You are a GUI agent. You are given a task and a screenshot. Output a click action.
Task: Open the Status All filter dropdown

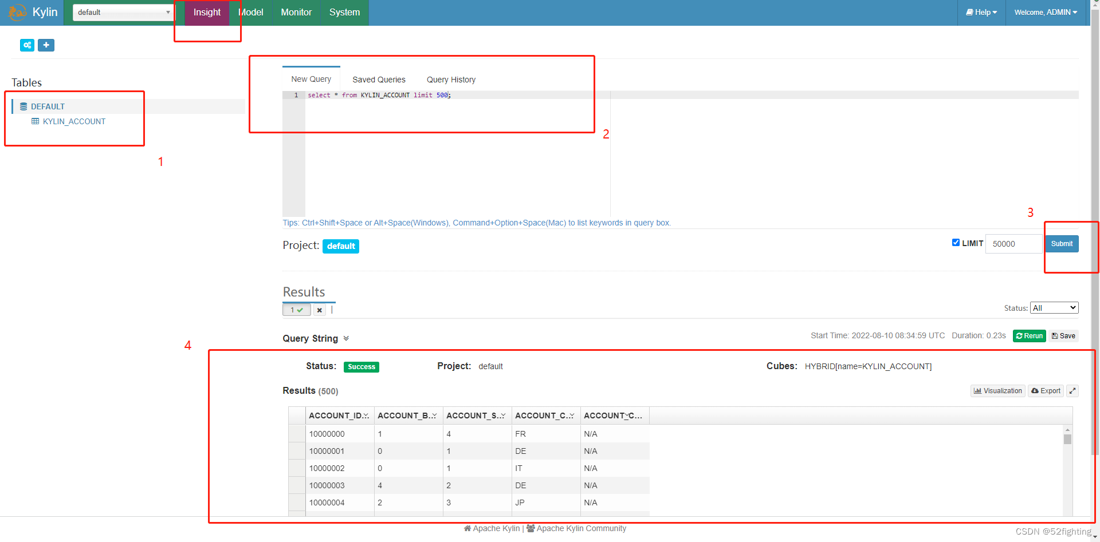1054,308
